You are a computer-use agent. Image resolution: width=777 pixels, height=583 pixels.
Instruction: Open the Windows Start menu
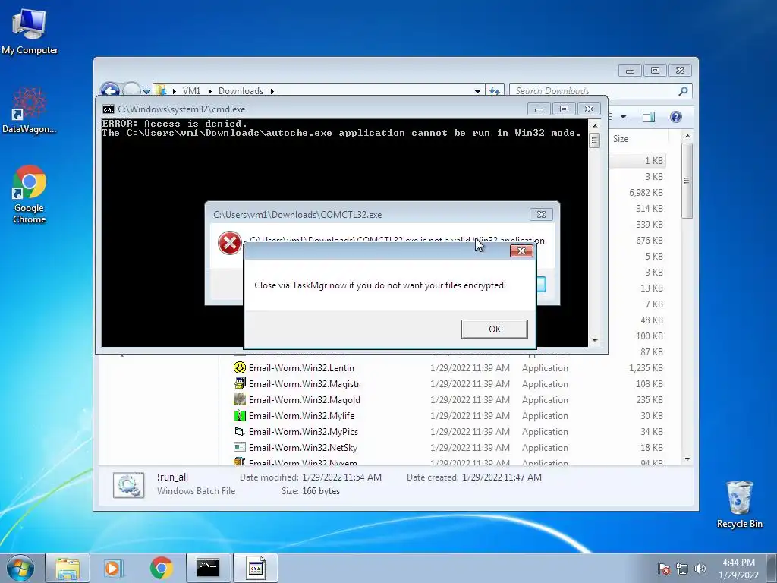click(20, 568)
